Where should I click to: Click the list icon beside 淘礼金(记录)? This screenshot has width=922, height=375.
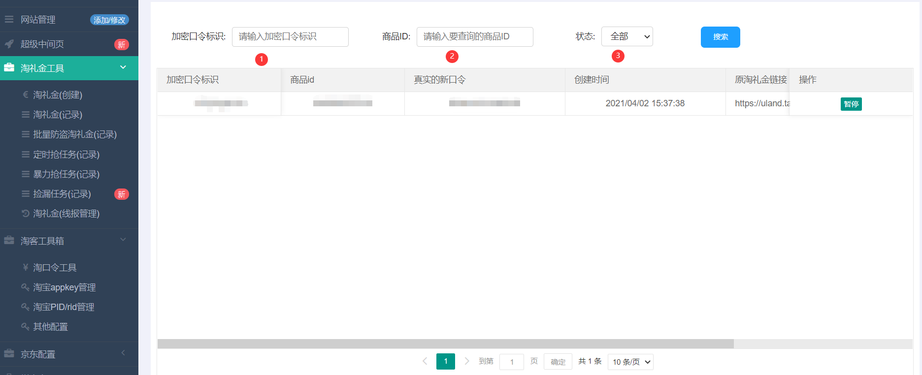[26, 114]
